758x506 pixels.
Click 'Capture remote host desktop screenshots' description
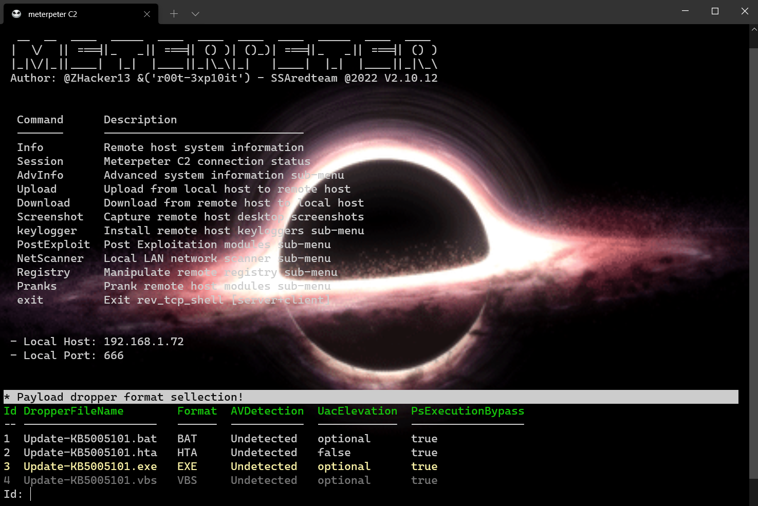(234, 217)
